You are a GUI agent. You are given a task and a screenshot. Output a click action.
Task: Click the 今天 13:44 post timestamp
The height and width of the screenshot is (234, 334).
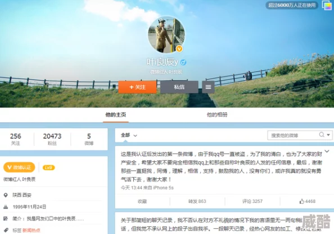tap(132, 188)
